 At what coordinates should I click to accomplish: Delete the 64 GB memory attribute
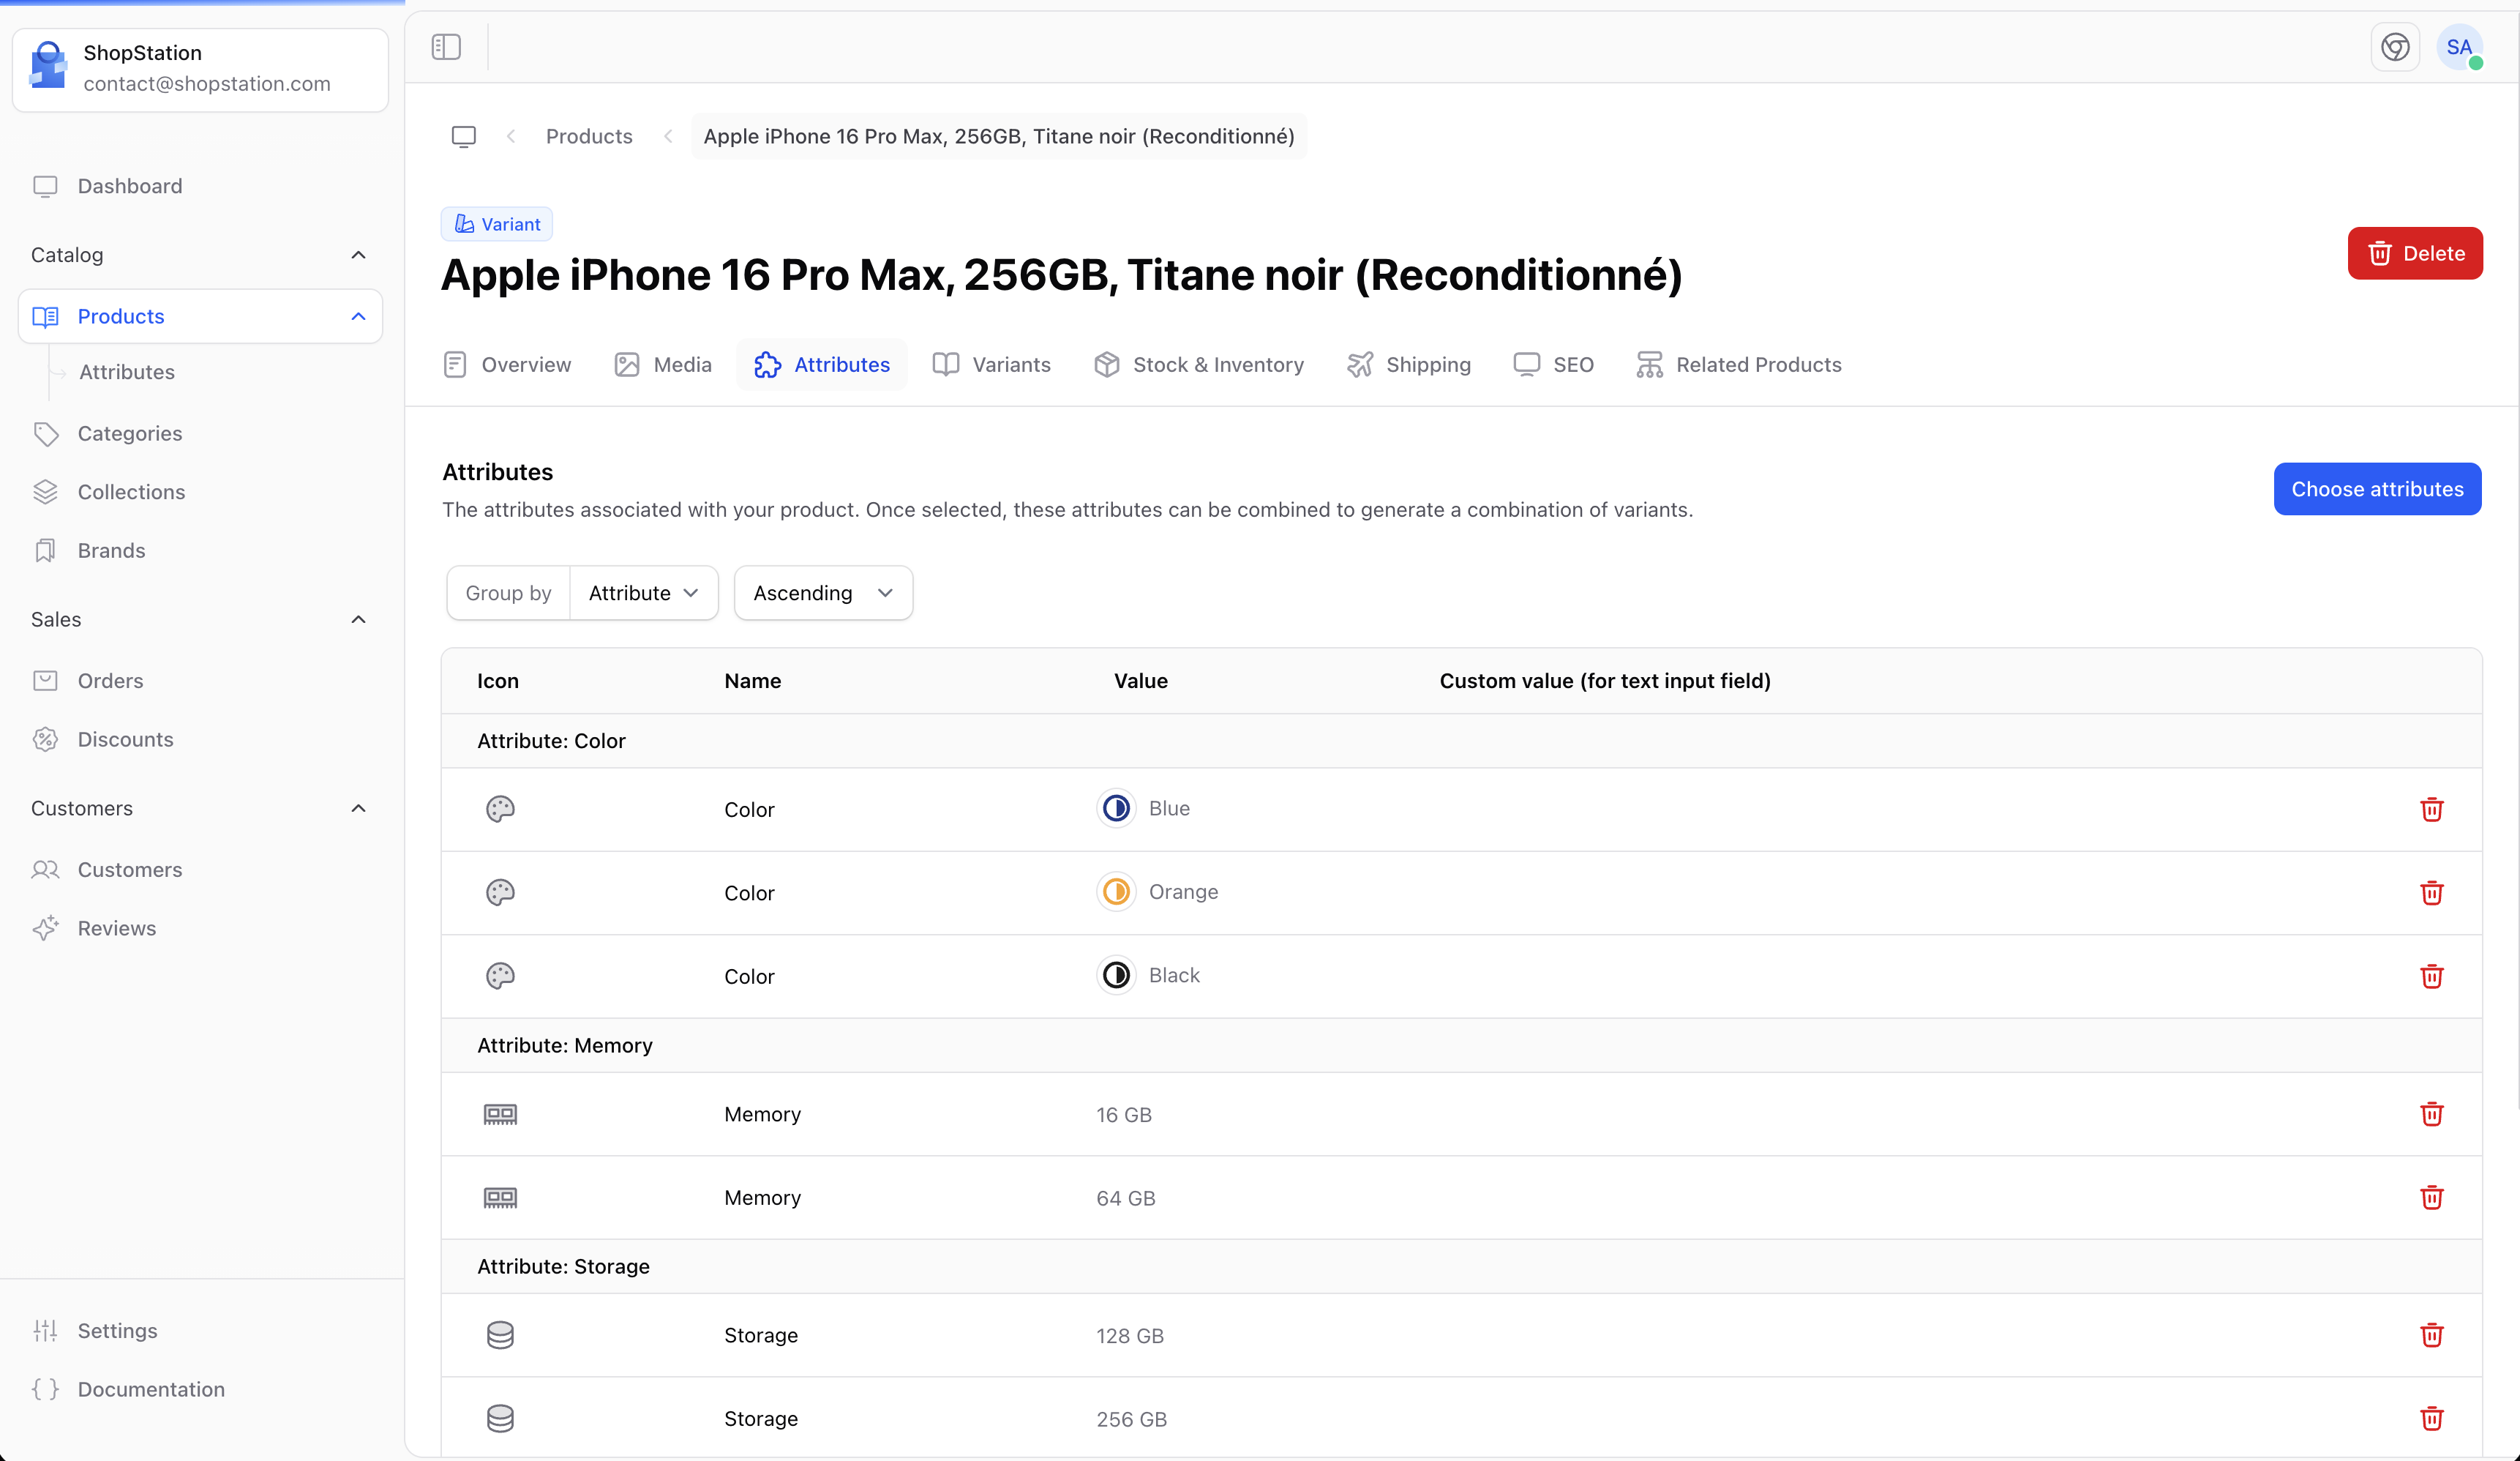point(2432,1197)
